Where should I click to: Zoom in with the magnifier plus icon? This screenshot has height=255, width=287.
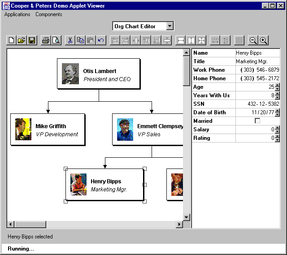[x=264, y=40]
